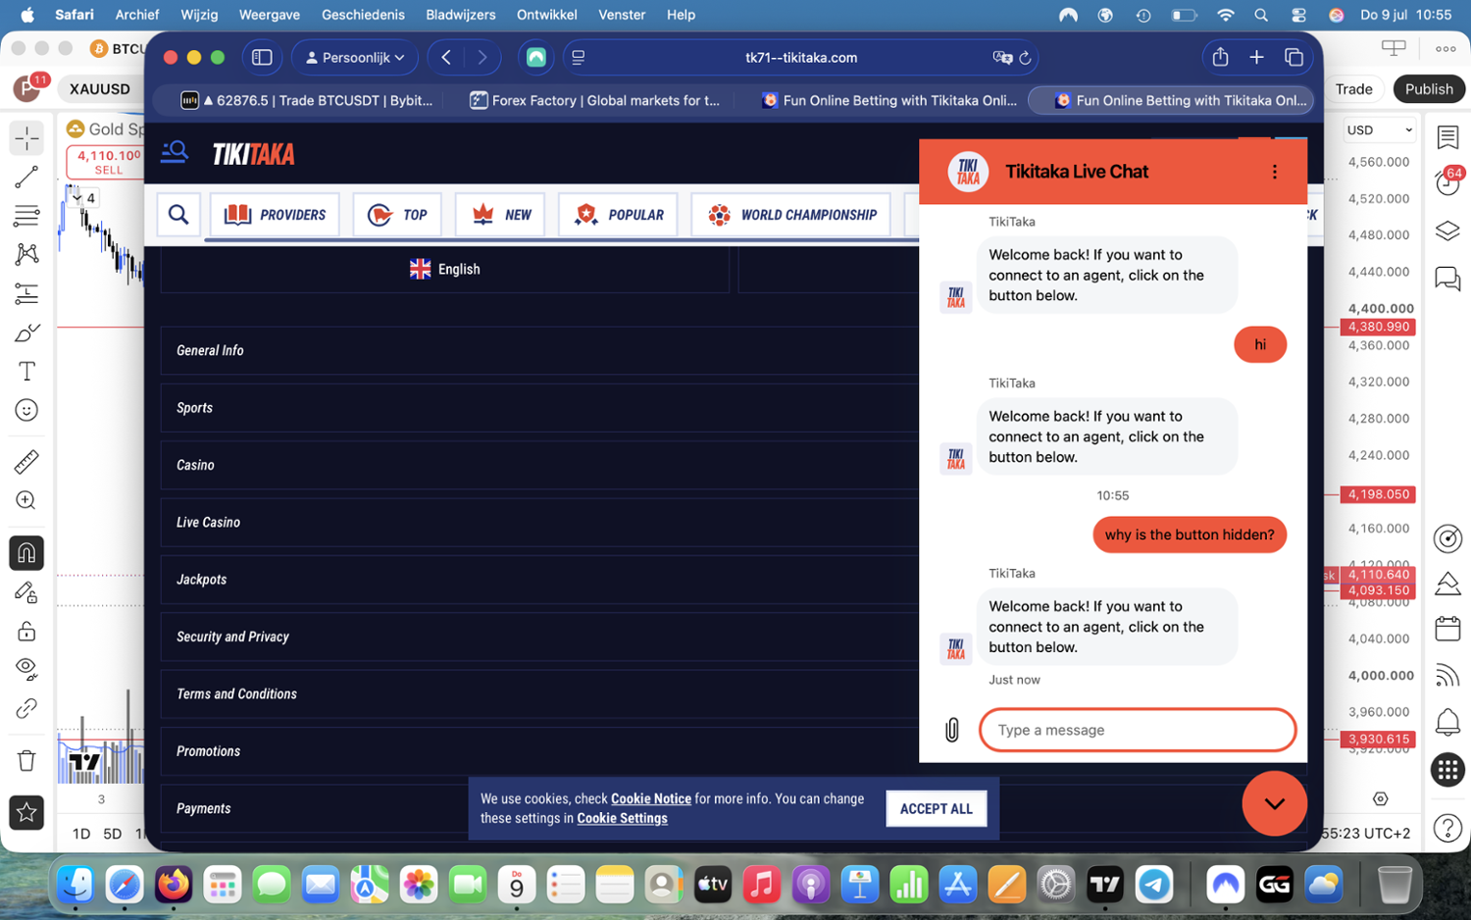Open the Cookie Notice link
Screen dimensions: 1471x920
[651, 798]
